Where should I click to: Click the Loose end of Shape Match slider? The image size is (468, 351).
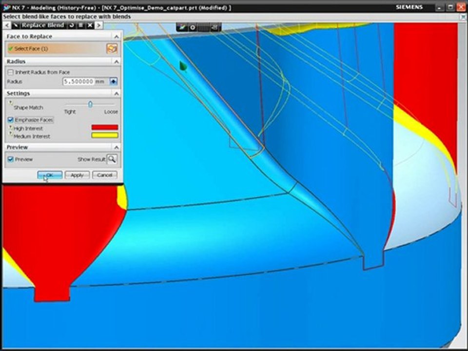[111, 112]
